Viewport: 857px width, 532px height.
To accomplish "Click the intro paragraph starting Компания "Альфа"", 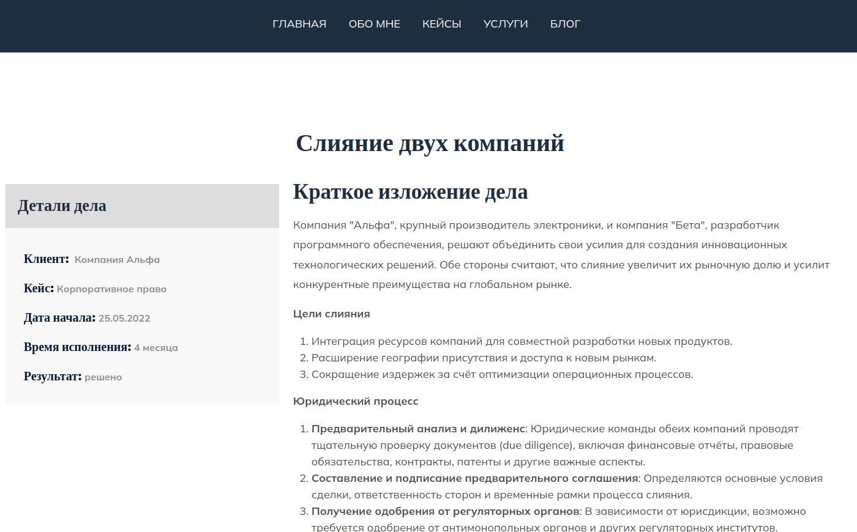I will point(561,255).
